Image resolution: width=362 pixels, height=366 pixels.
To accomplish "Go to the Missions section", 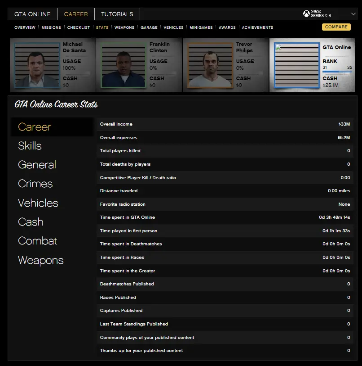I will [x=51, y=27].
